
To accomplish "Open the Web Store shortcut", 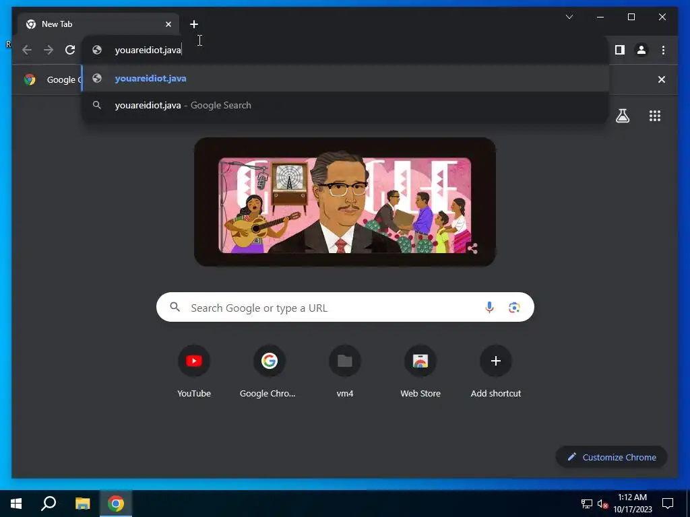I will tap(420, 372).
